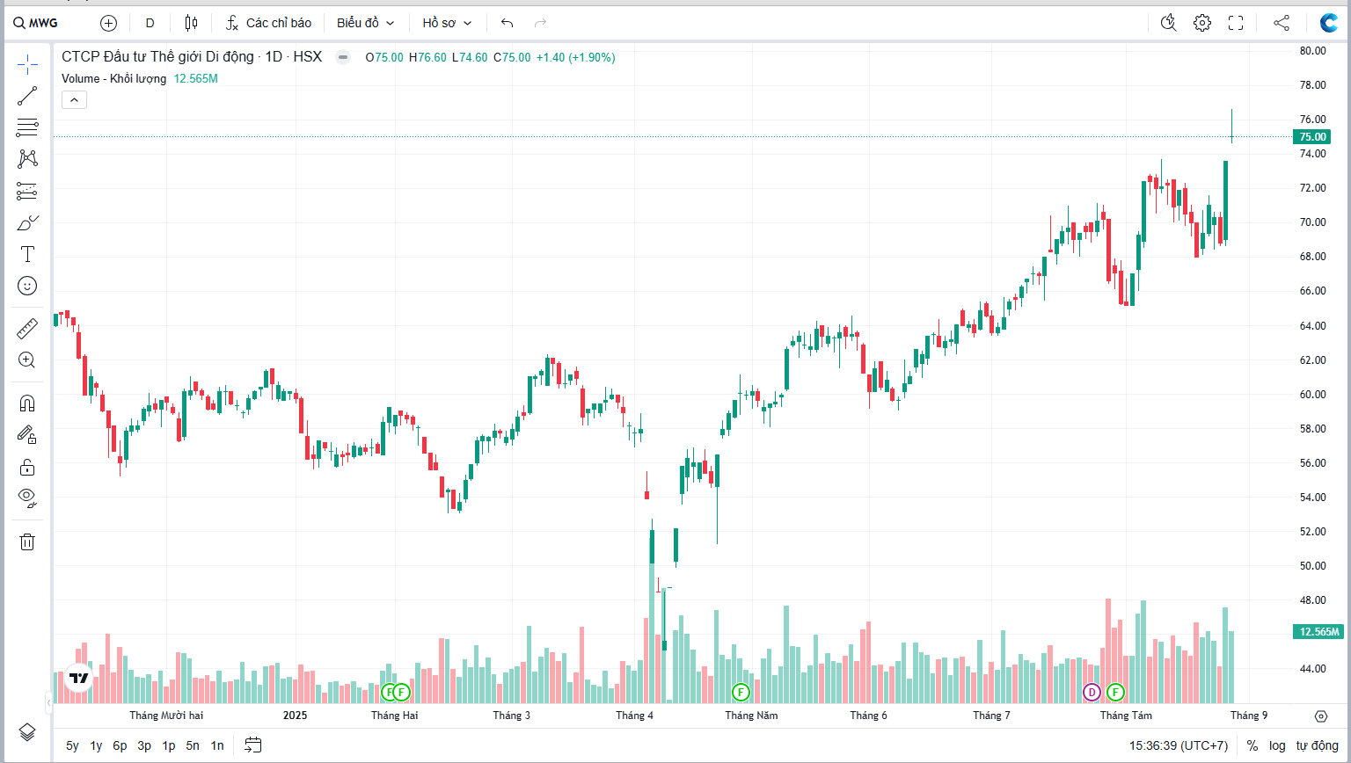Expand the Biểu đồ dropdown
1351x763 pixels.
click(x=365, y=23)
